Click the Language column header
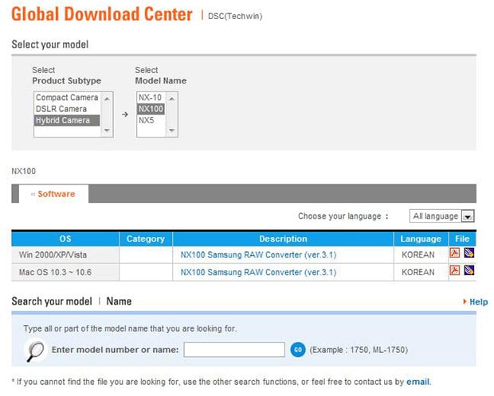Viewport: 494px width, 396px height. click(x=421, y=239)
